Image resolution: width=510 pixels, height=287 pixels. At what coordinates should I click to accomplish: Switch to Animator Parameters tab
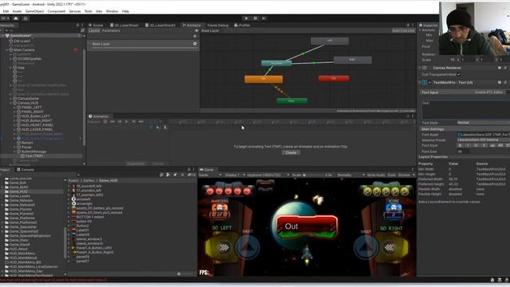click(x=111, y=30)
